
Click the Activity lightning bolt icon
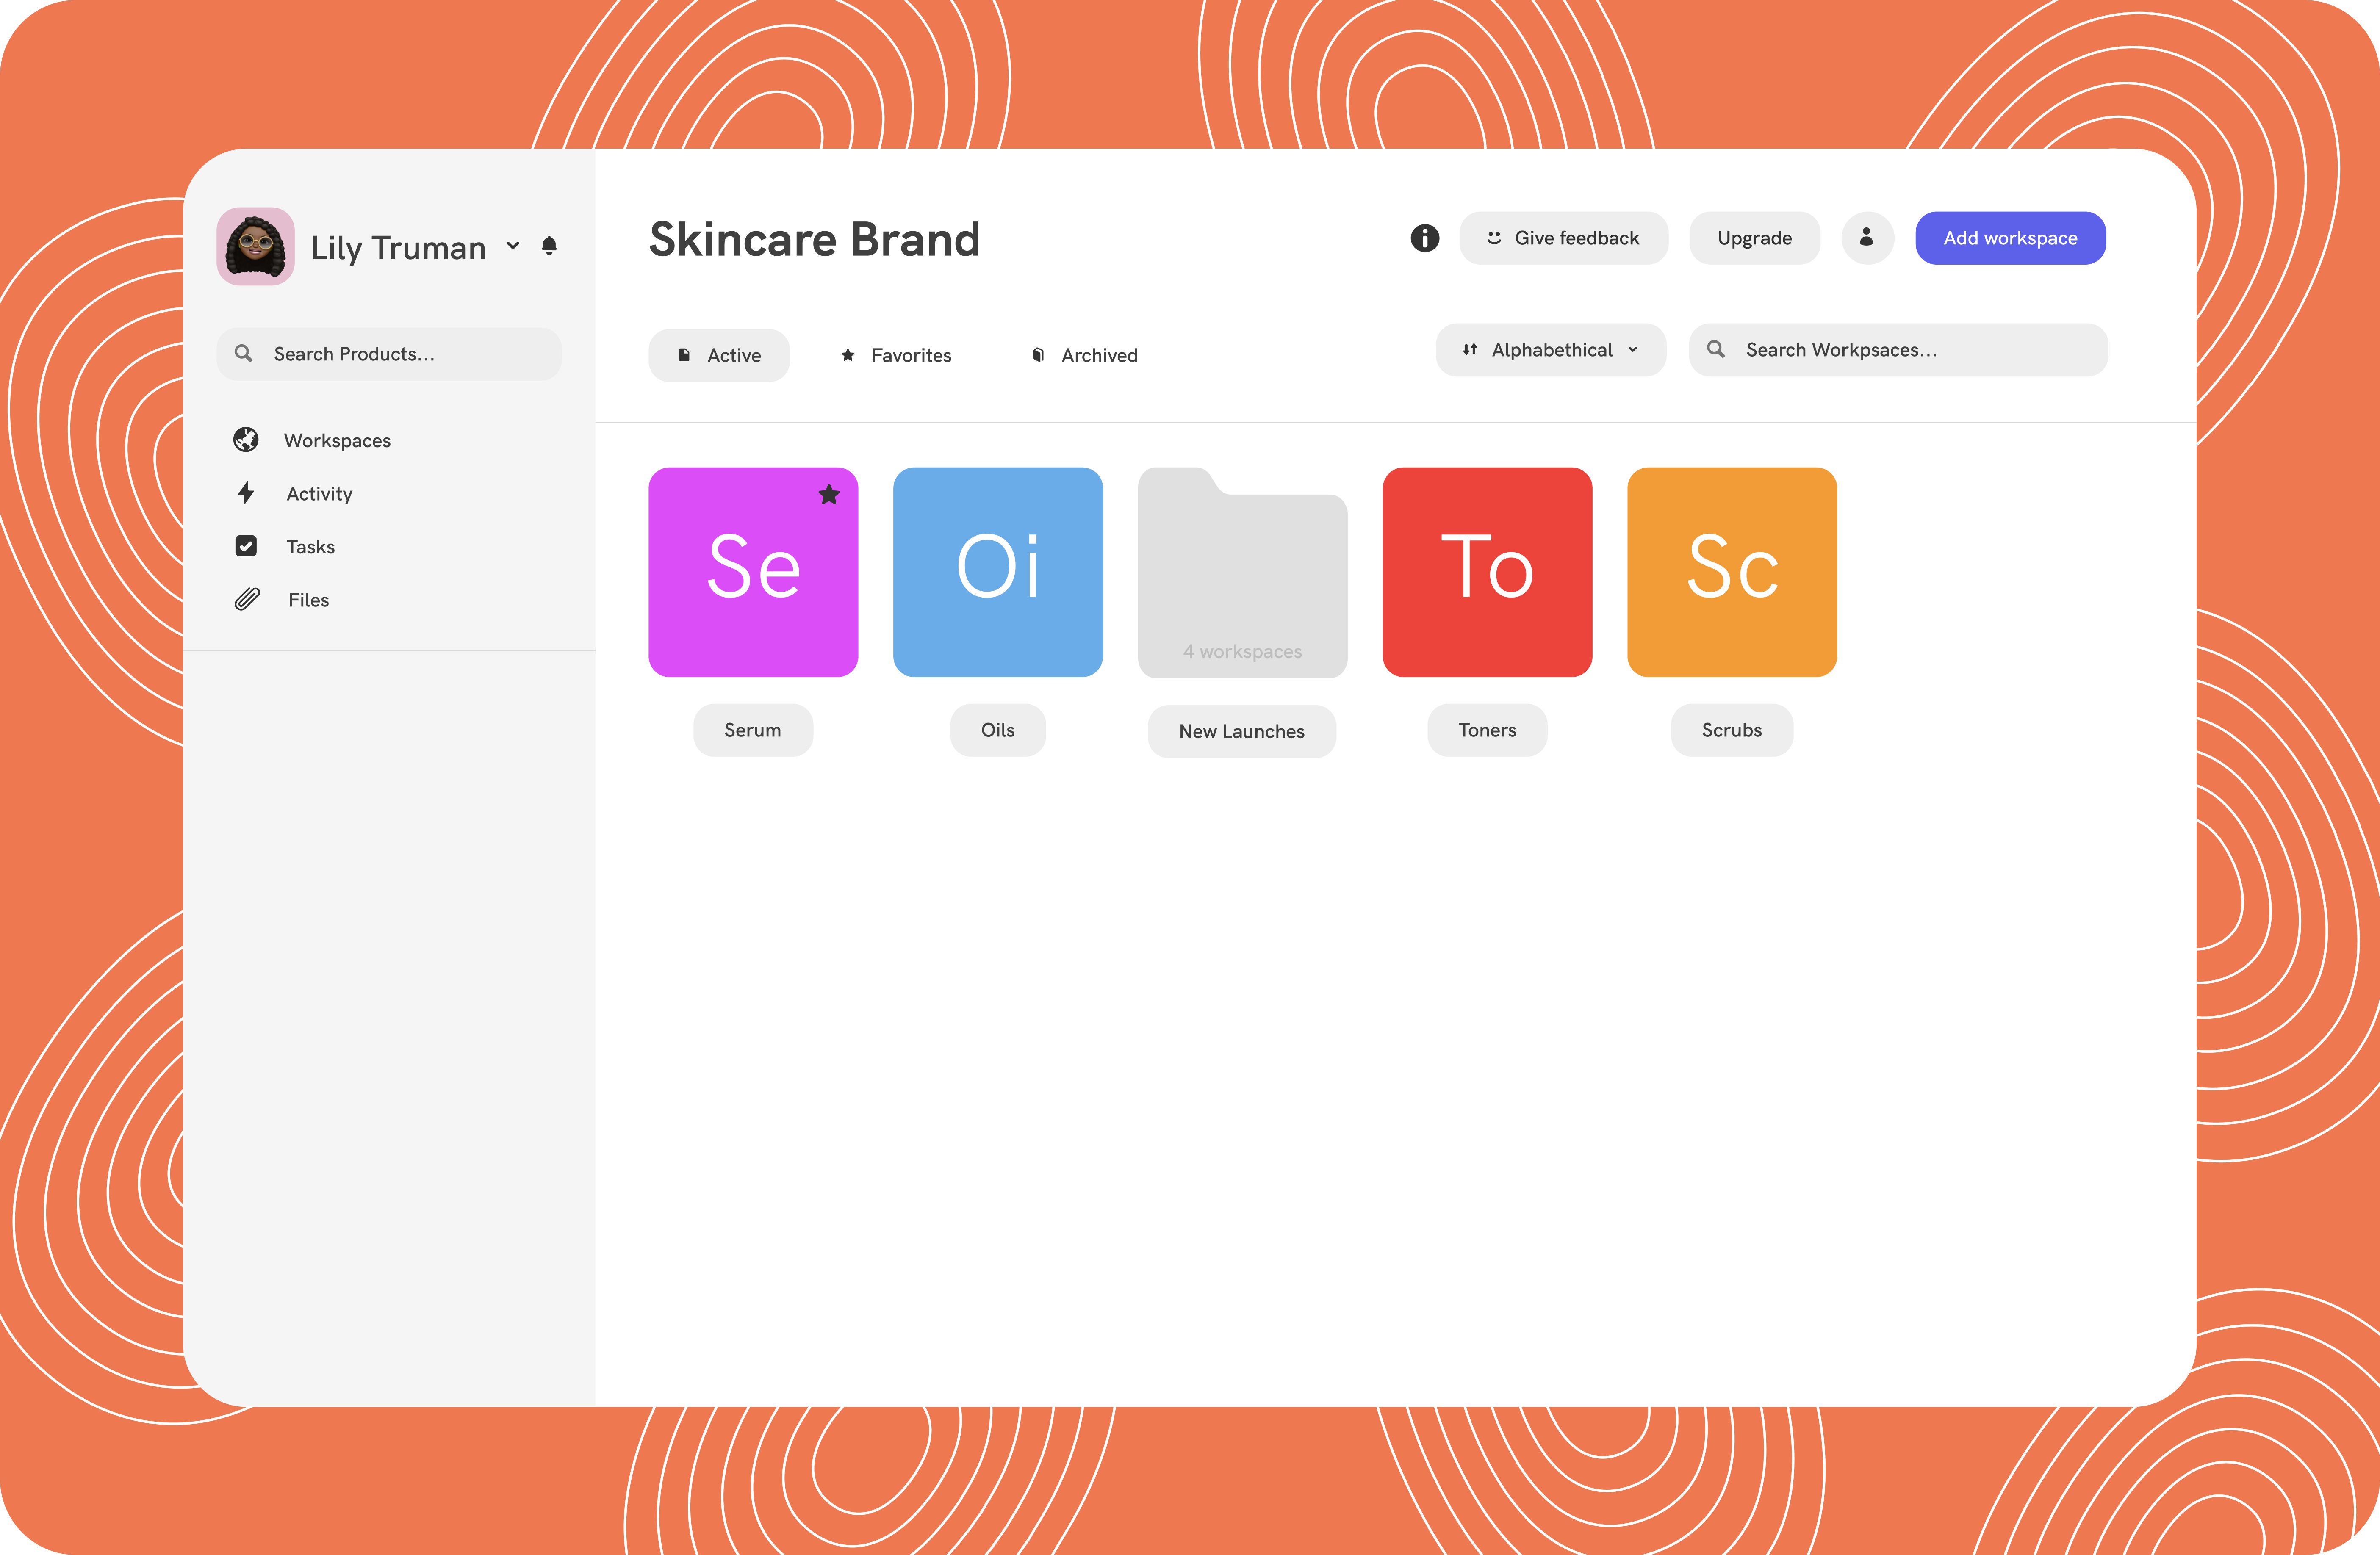coord(246,493)
